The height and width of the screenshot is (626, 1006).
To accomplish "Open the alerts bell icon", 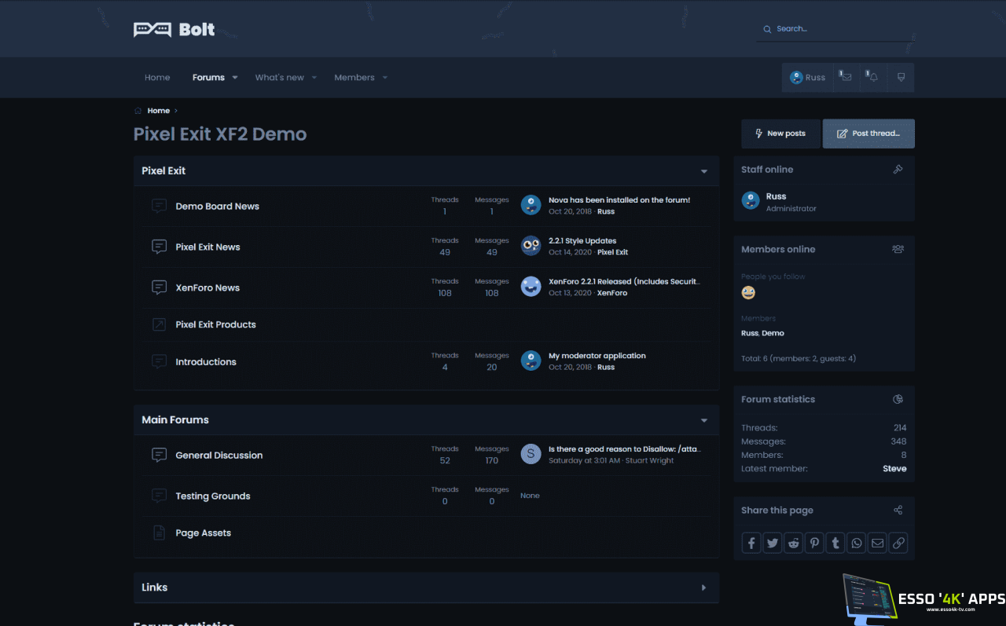I will coord(873,78).
